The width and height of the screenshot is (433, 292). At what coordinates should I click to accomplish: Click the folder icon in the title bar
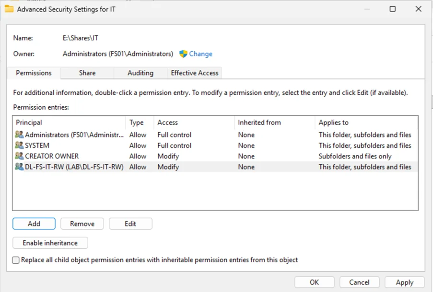click(9, 9)
